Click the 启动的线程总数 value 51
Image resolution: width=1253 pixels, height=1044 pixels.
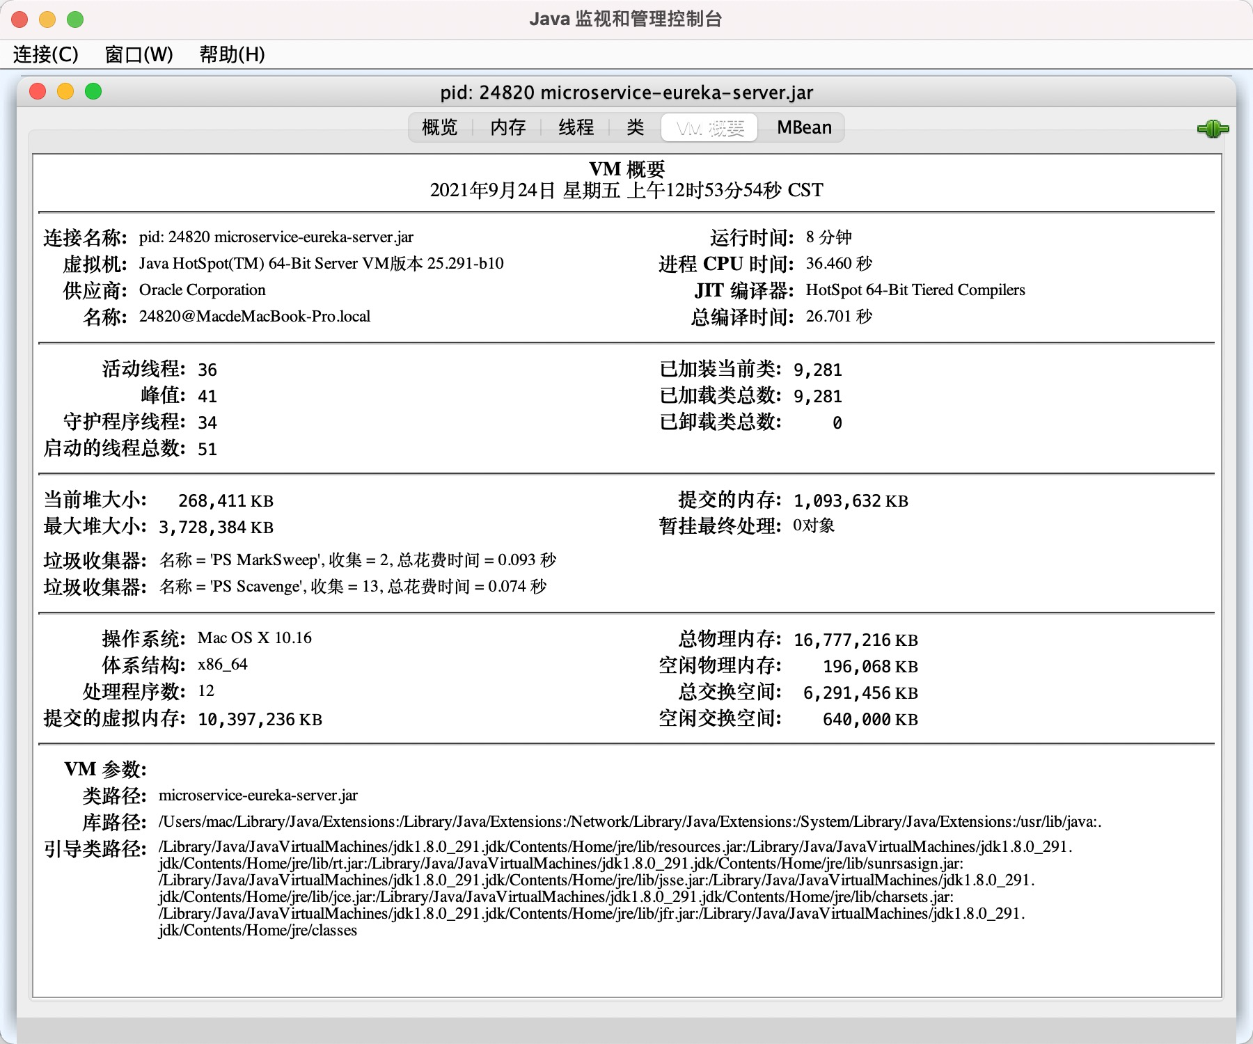(x=207, y=449)
